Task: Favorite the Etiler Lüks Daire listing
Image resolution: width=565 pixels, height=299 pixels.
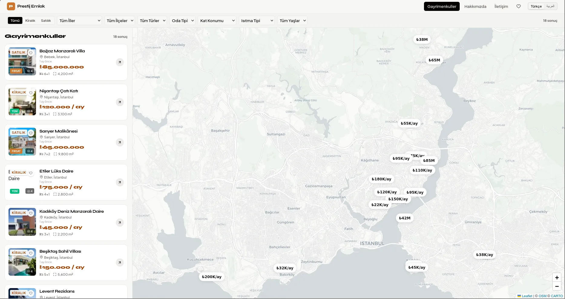Action: (x=31, y=173)
